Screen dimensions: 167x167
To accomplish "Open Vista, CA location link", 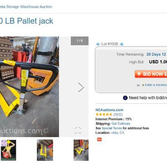I will (118, 133).
